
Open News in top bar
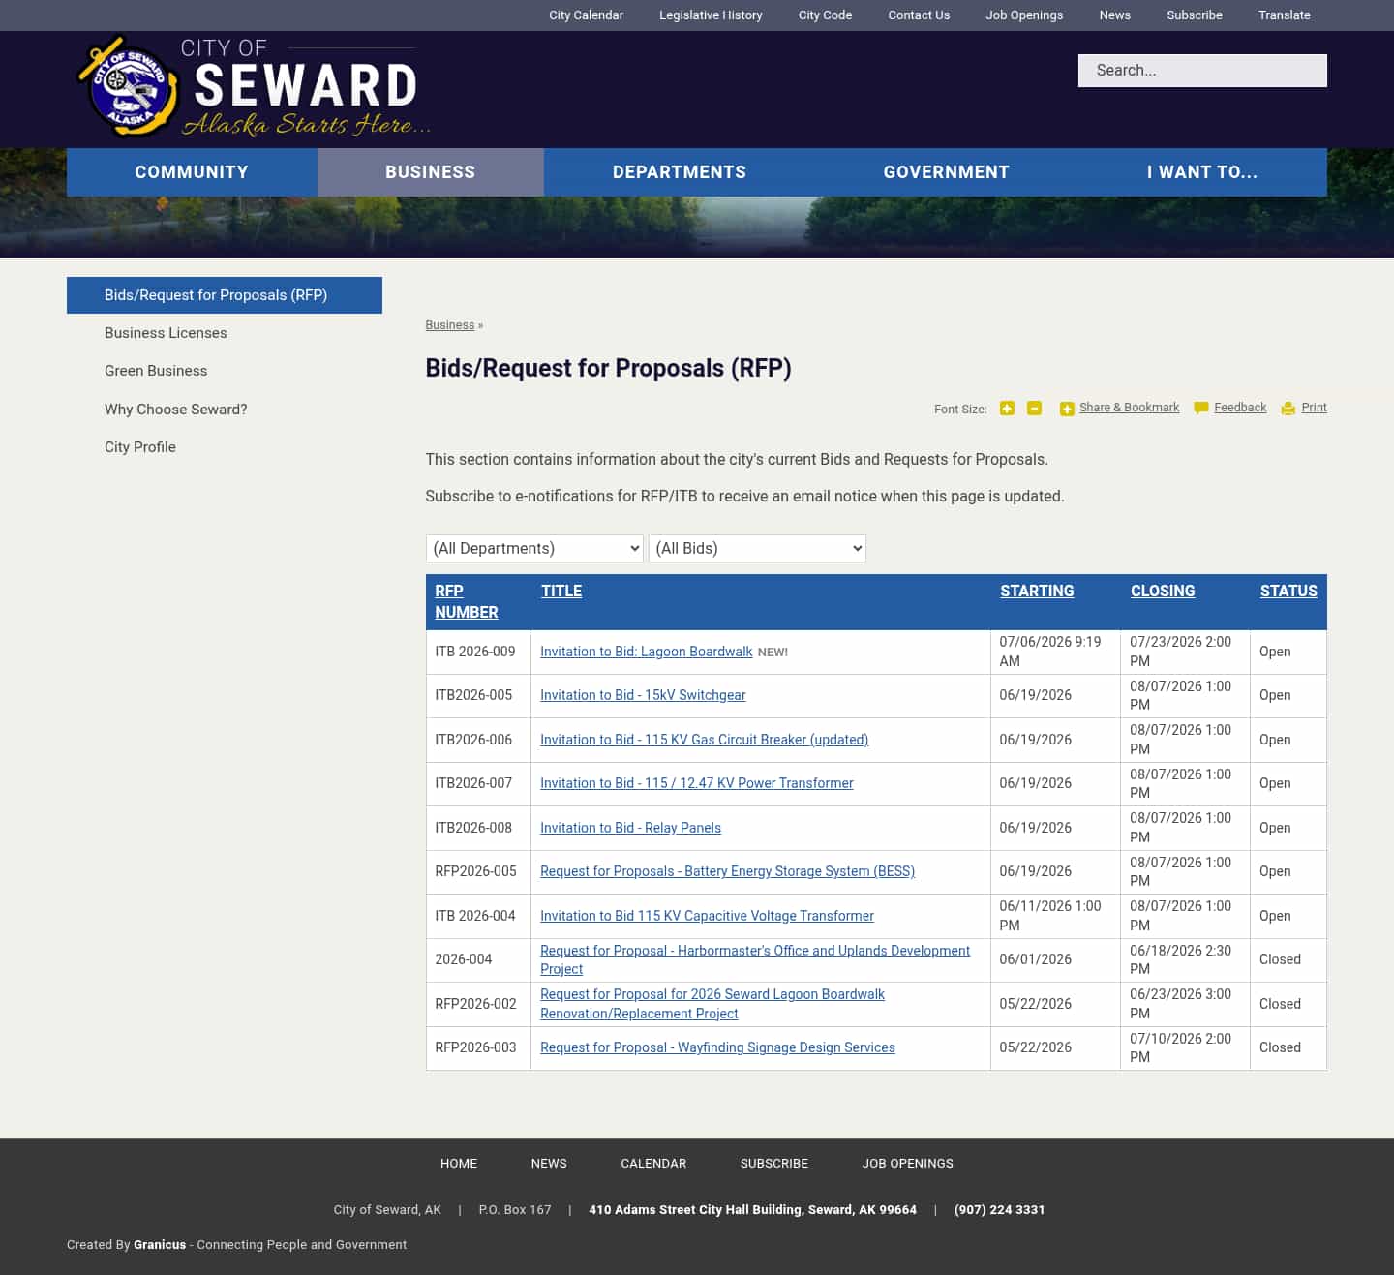1114,15
